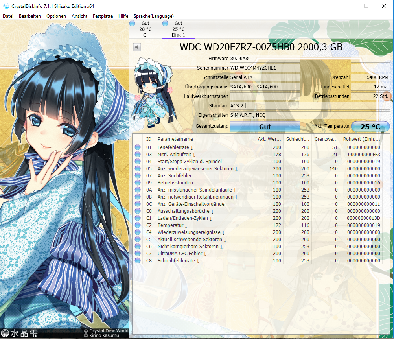
Task: Select UltraDMA-CRC-Fehler parameter name
Action: coord(180,254)
